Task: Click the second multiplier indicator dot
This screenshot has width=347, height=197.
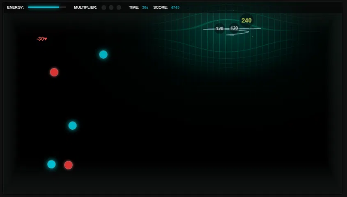Action: [x=111, y=7]
